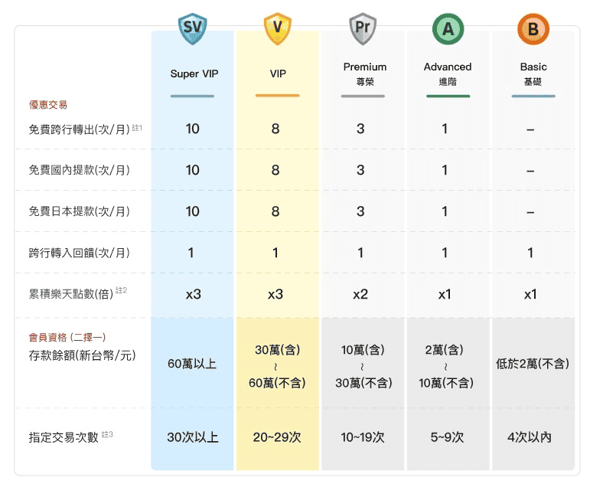Click the 優惠交易 section heading
The width and height of the screenshot is (590, 484).
point(47,105)
